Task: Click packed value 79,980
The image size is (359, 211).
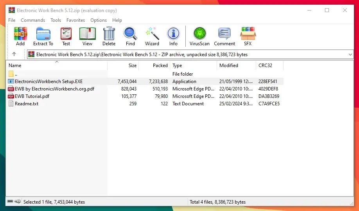Action: pos(161,96)
